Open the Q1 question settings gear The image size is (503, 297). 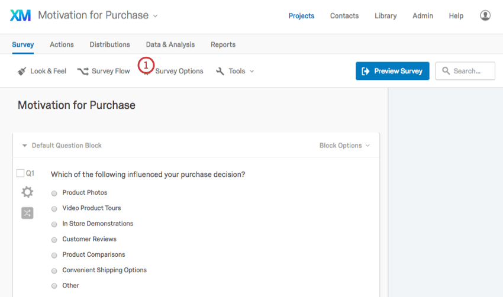click(x=27, y=192)
